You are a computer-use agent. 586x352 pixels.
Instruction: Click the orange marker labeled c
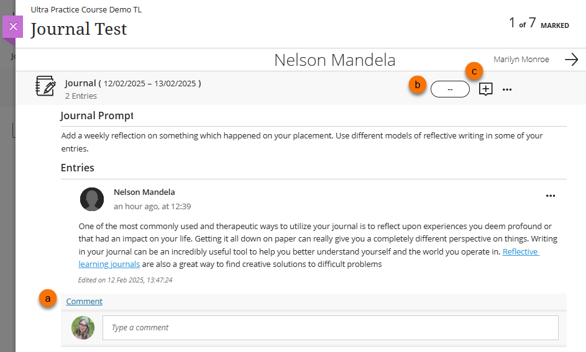(x=475, y=71)
